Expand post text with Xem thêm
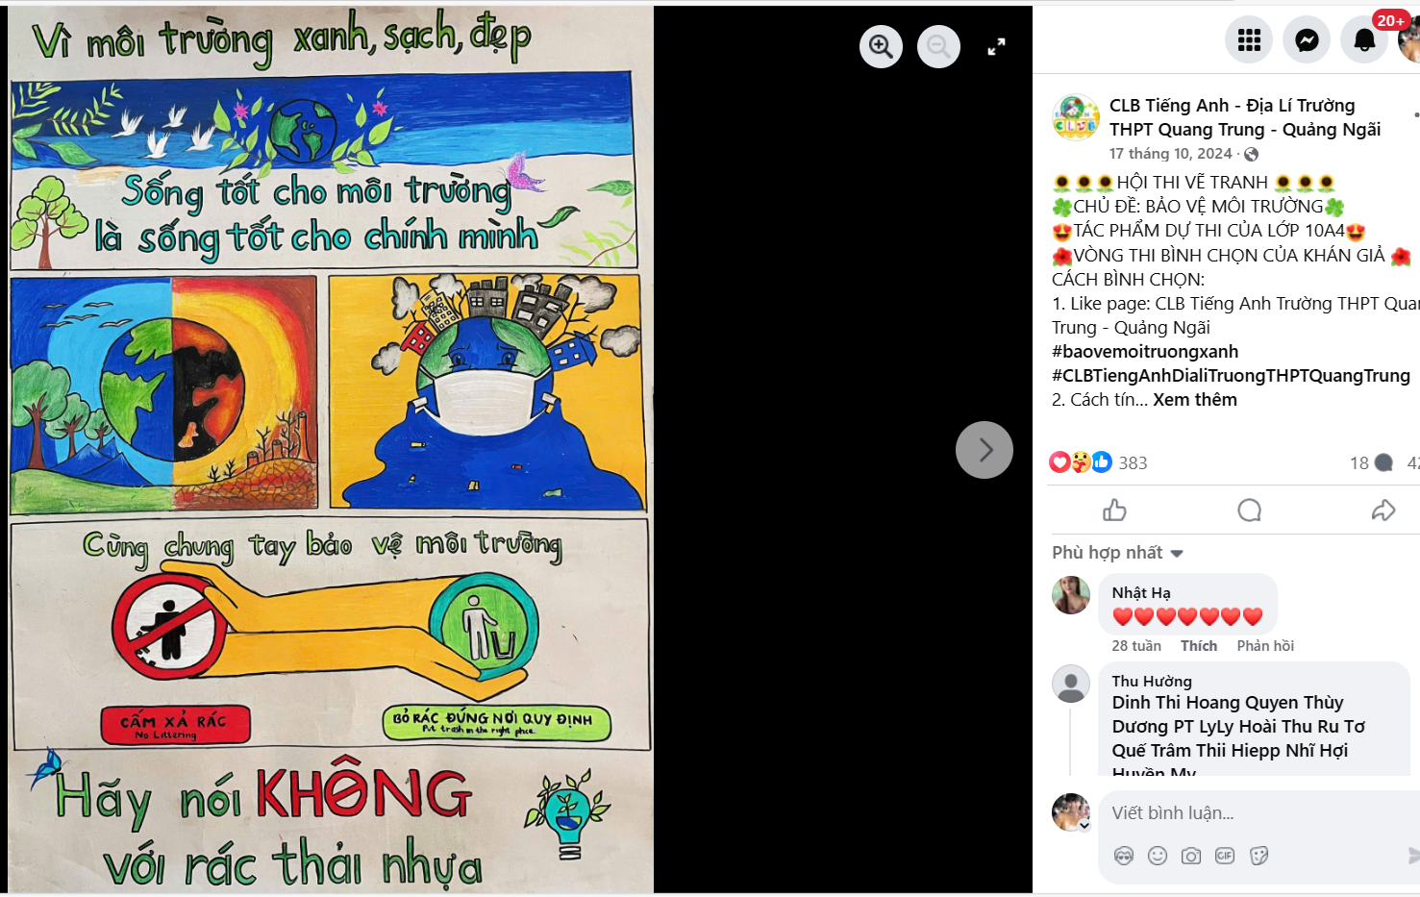Viewport: 1420px width, 897px height. pos(1195,400)
